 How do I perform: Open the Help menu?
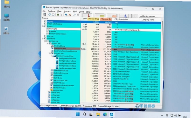click(x=88, y=12)
